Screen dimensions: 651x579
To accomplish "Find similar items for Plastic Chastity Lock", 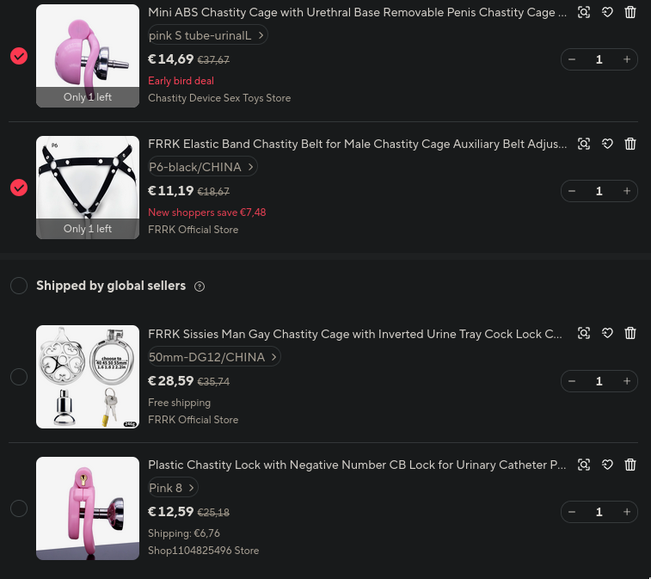I will 584,465.
